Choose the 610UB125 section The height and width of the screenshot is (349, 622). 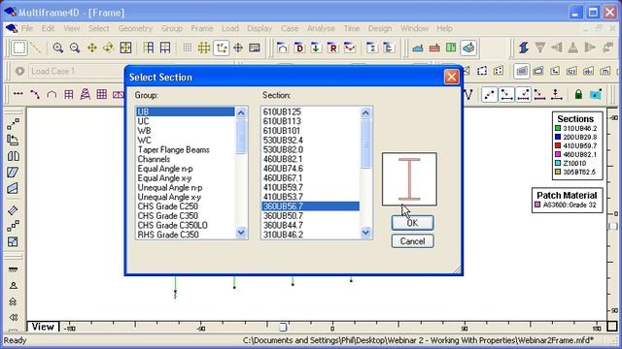(311, 112)
